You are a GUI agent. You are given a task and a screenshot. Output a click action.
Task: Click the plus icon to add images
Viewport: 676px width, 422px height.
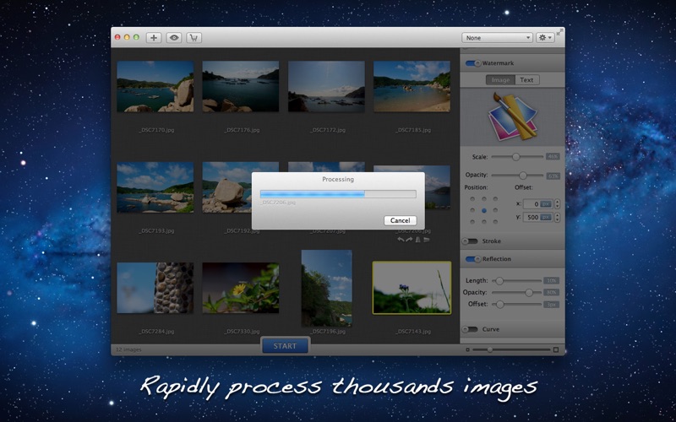(x=154, y=37)
